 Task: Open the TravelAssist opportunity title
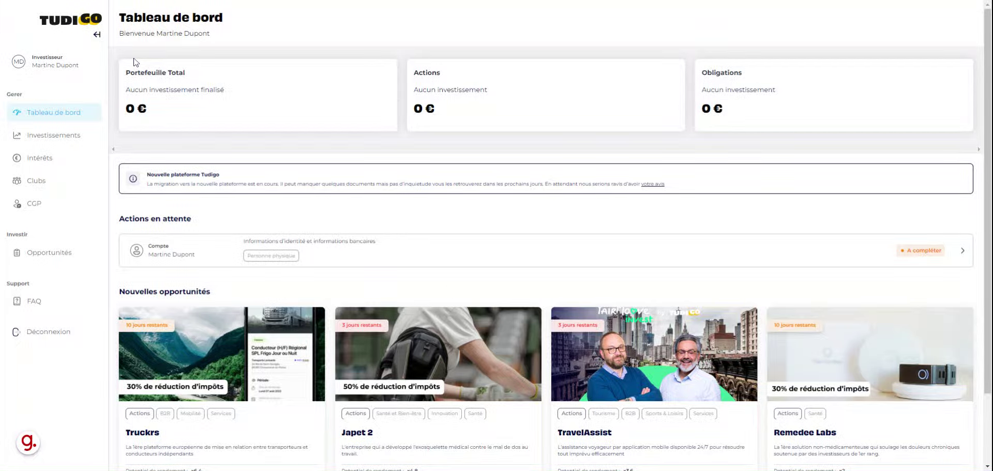[584, 433]
